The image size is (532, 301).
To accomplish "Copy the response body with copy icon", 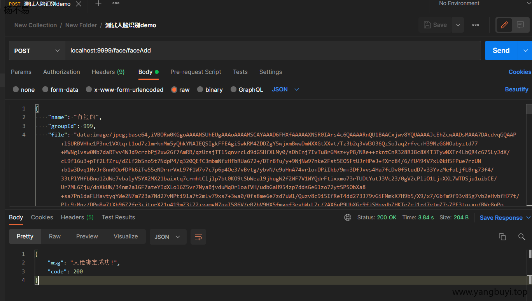I will click(502, 237).
